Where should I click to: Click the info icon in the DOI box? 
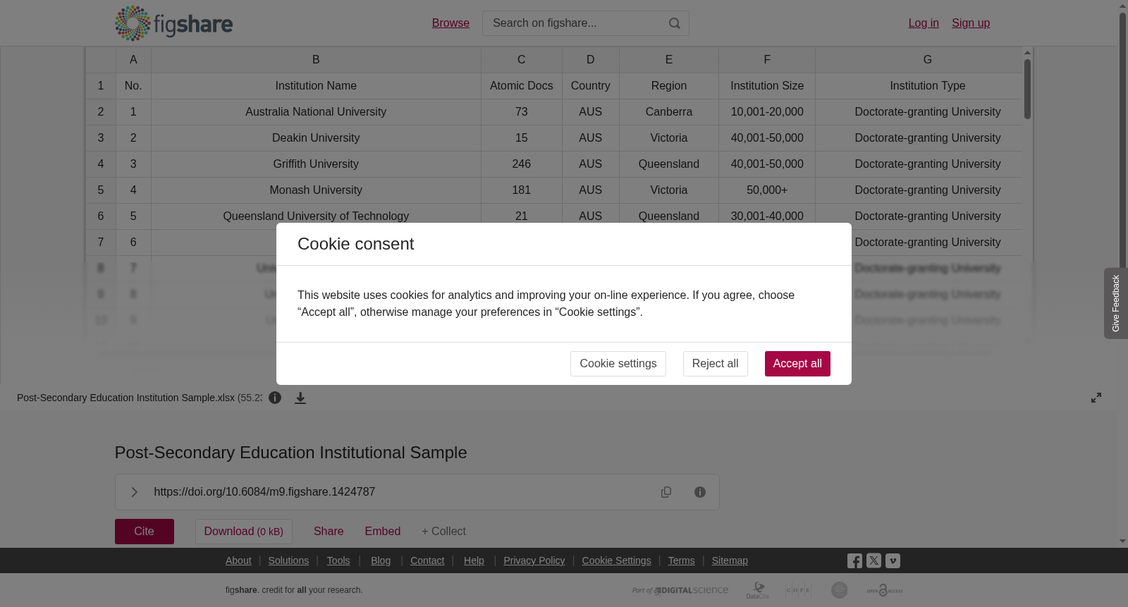click(700, 492)
